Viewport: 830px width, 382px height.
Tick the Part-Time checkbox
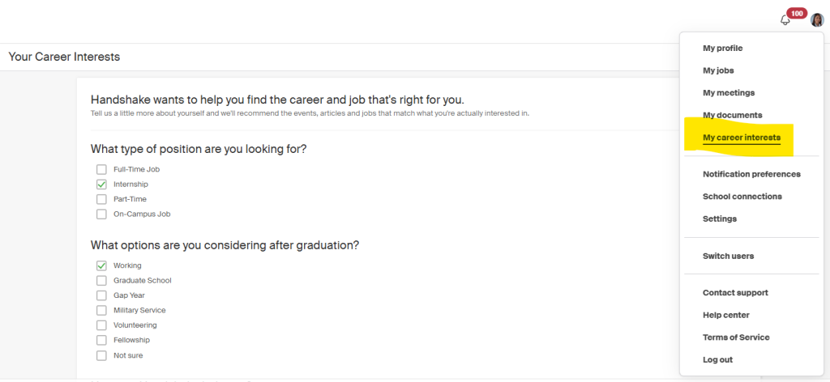click(101, 199)
